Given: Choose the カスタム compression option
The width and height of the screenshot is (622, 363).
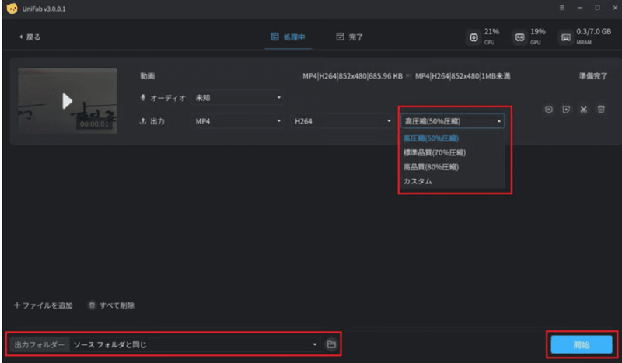Looking at the screenshot, I should 418,181.
